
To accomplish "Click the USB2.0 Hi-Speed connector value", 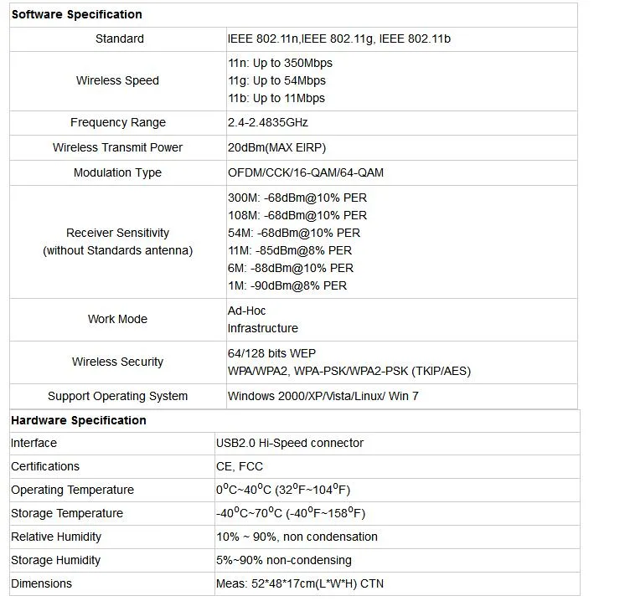I will 290,443.
